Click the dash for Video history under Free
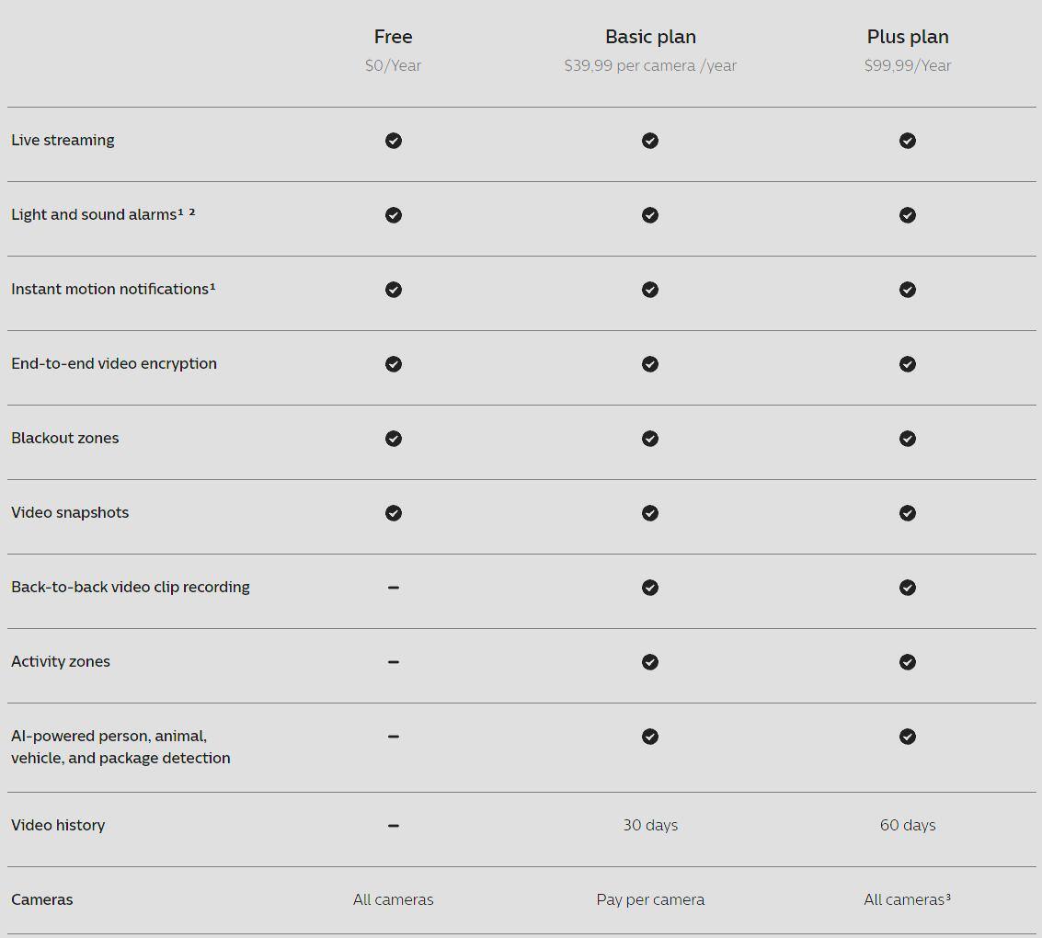 [x=393, y=826]
